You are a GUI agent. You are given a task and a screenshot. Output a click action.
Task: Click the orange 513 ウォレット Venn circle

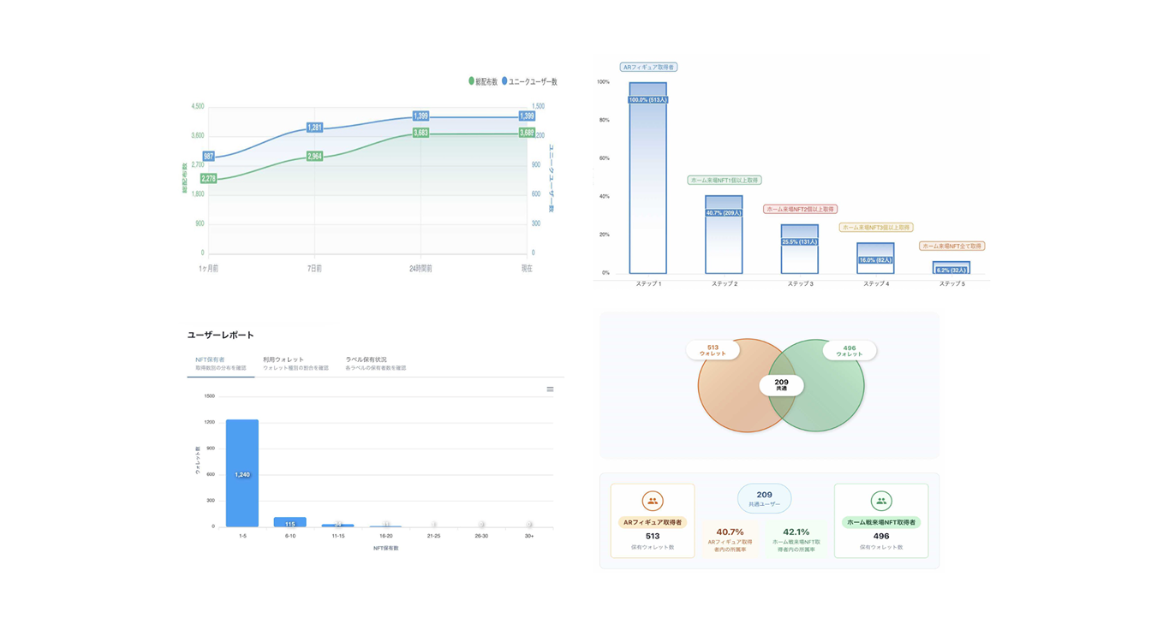(728, 394)
